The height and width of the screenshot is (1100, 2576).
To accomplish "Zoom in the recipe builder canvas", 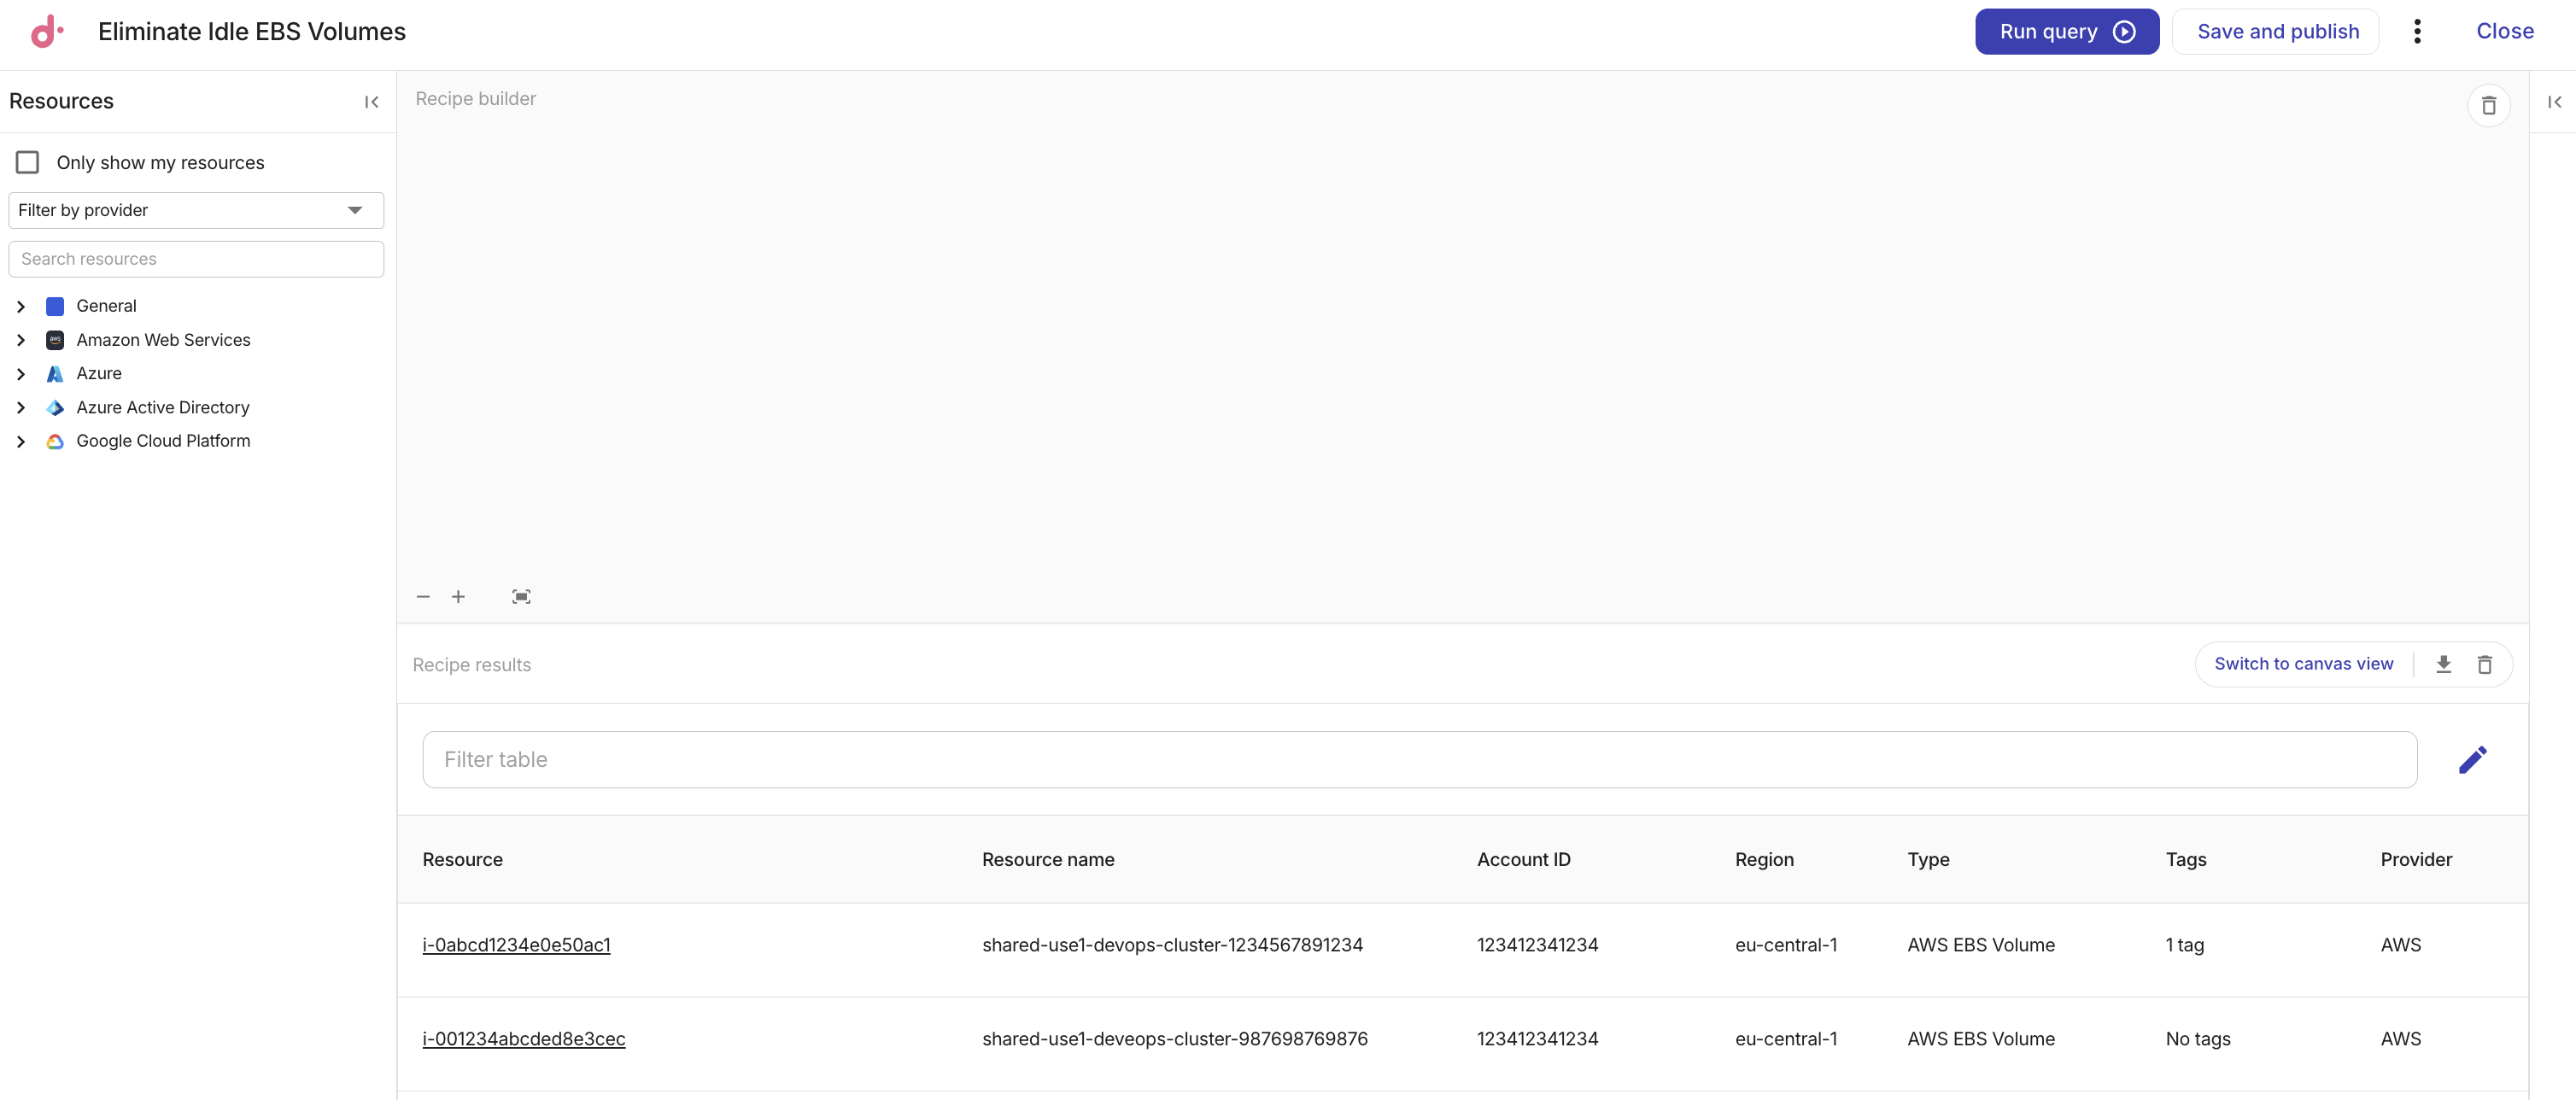I will (458, 597).
